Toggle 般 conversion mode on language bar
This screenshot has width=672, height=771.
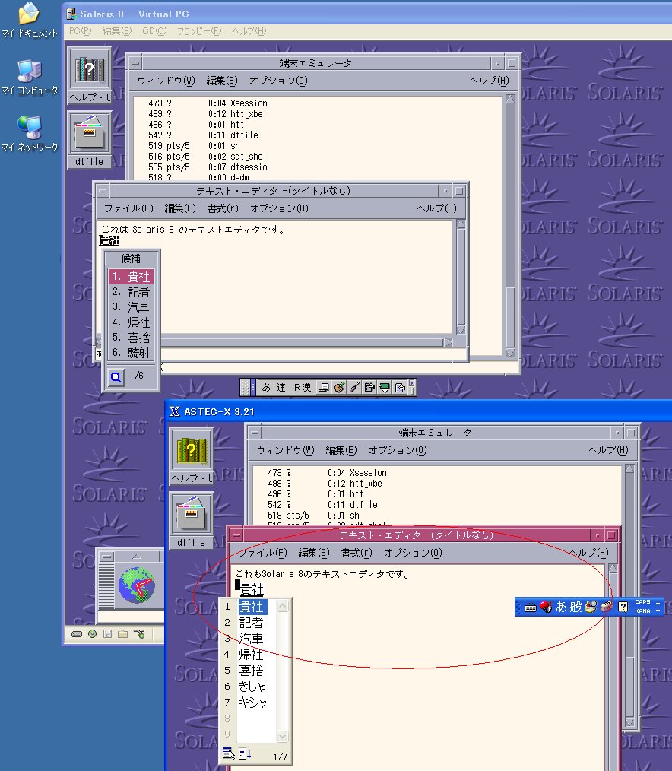(575, 607)
